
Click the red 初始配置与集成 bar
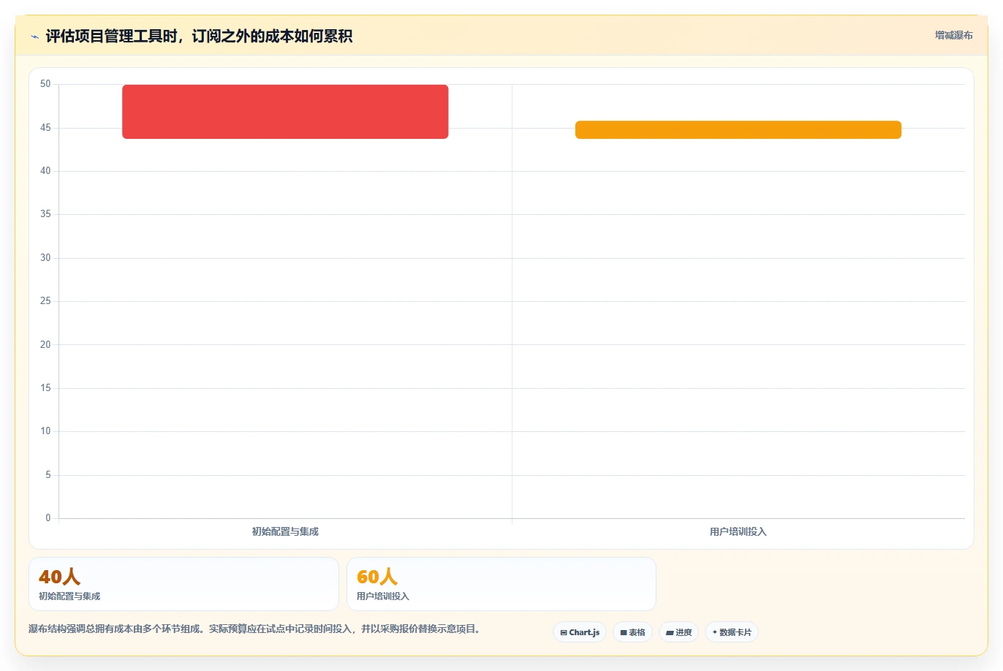[285, 112]
